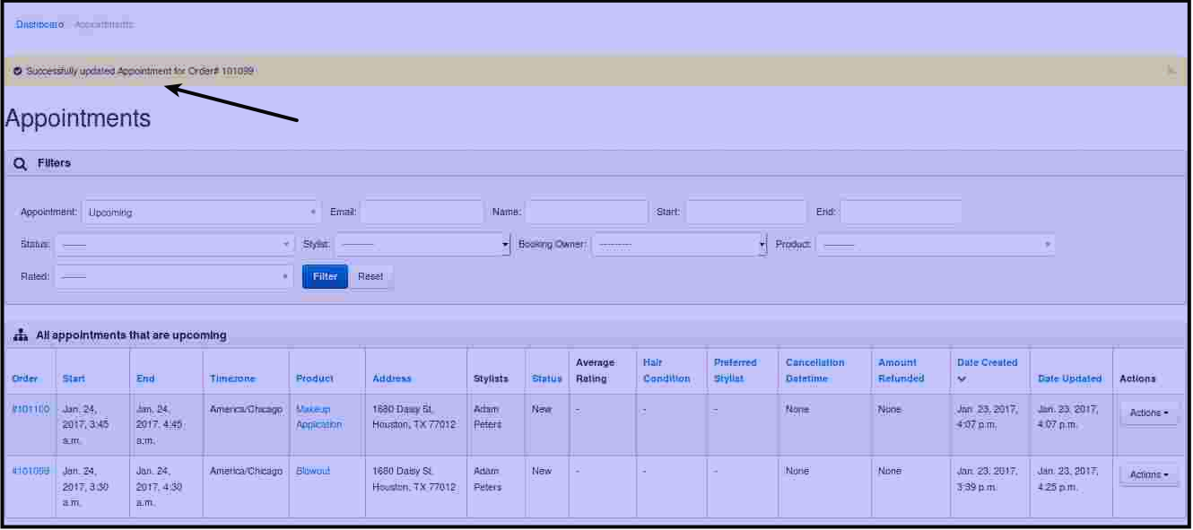Sort table by Address column
The image size is (1193, 530).
coord(392,378)
